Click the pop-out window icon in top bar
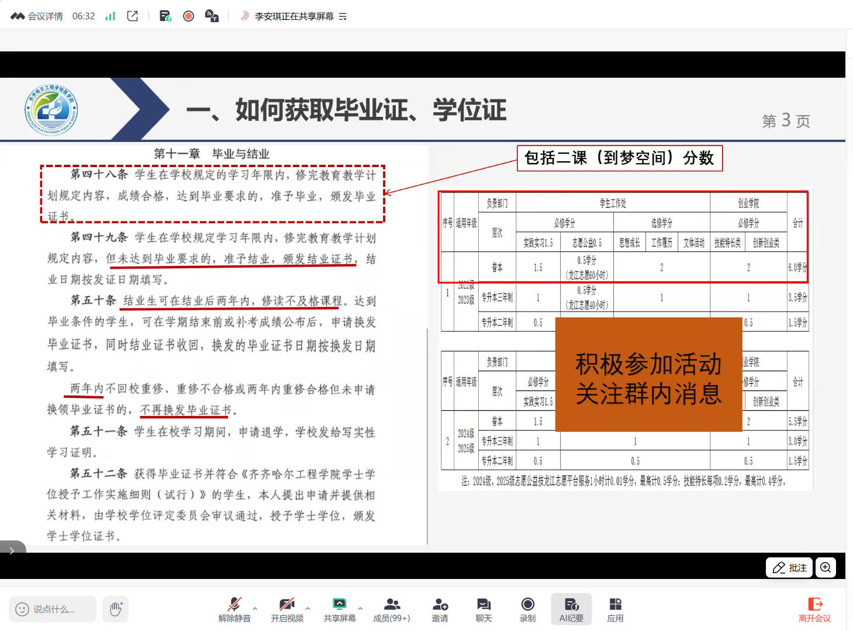The width and height of the screenshot is (853, 631). tap(133, 16)
